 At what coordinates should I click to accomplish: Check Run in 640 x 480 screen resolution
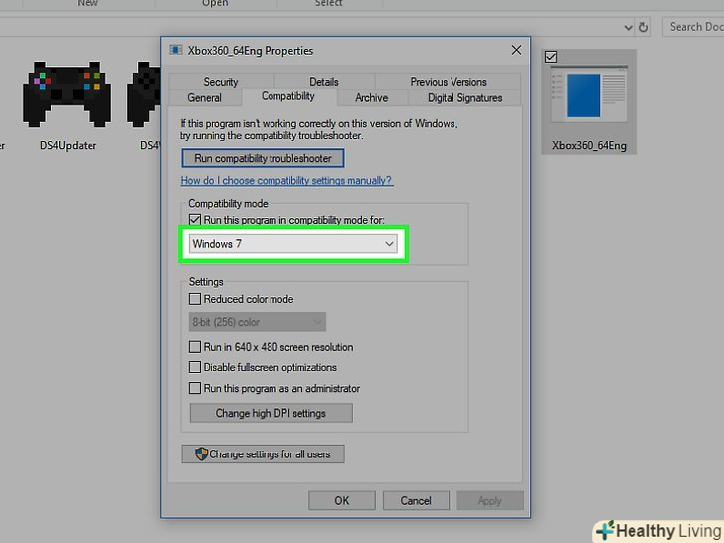coord(195,347)
